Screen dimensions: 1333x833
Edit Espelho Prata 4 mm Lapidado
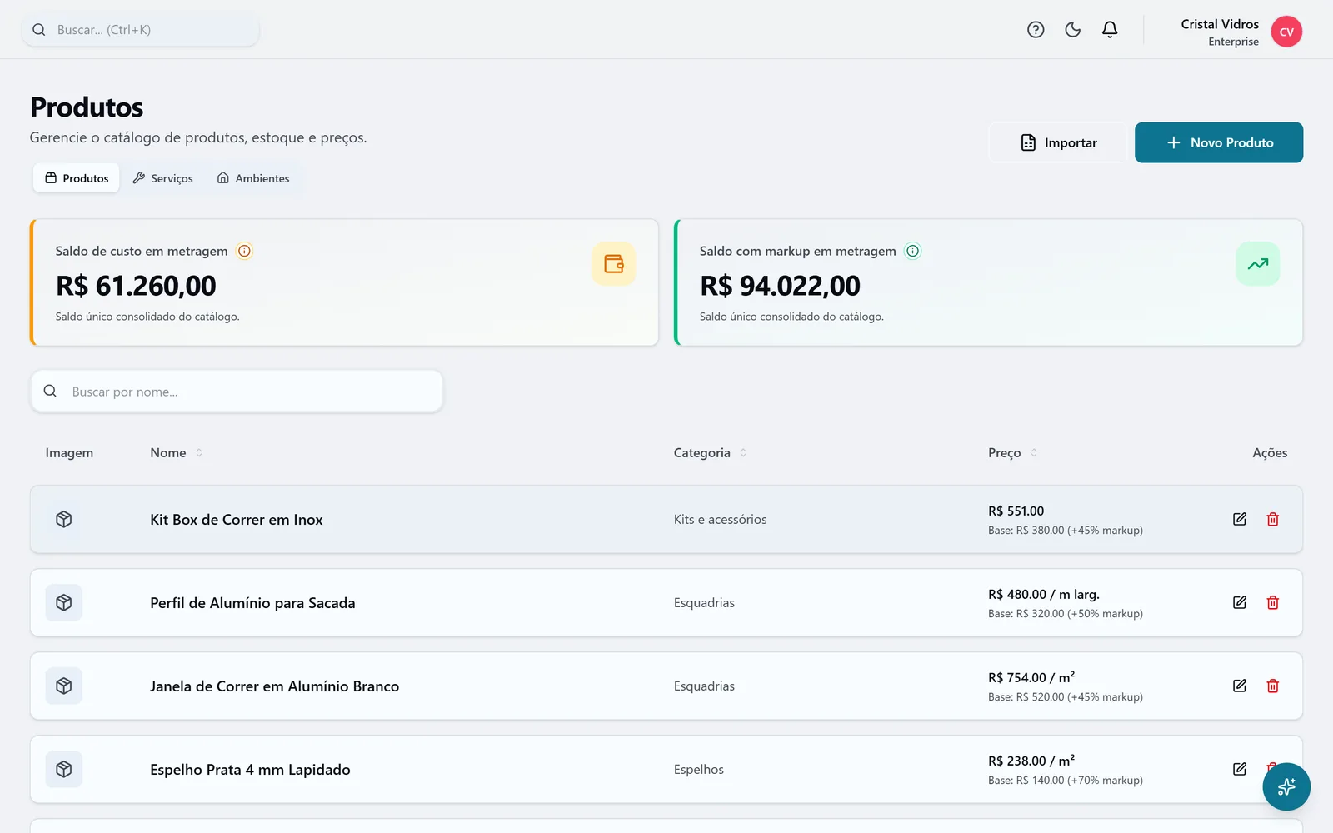1240,769
